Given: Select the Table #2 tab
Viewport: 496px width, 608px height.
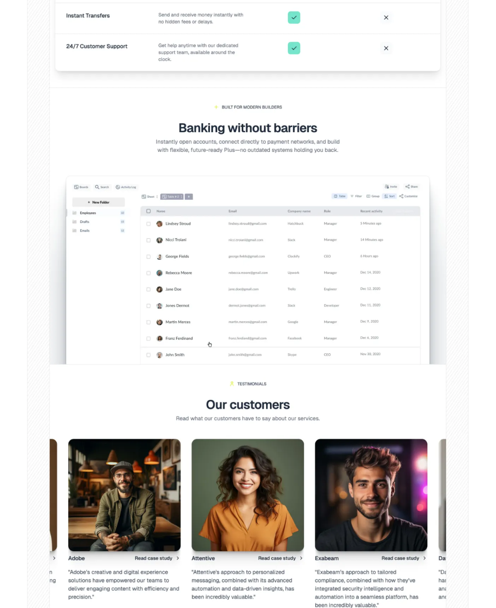Looking at the screenshot, I should (x=171, y=197).
